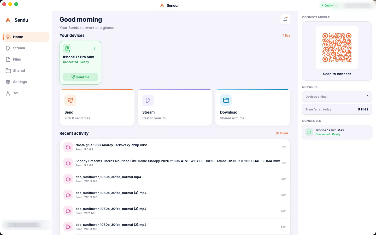The width and height of the screenshot is (376, 235).
Task: Open the Download shared with me card
Action: pyautogui.click(x=253, y=107)
